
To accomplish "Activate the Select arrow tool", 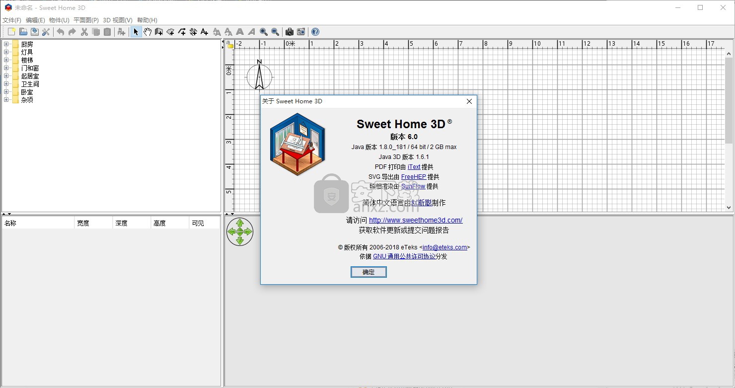I will [x=136, y=32].
